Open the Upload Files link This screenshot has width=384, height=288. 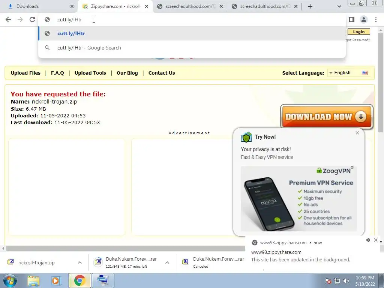[25, 73]
